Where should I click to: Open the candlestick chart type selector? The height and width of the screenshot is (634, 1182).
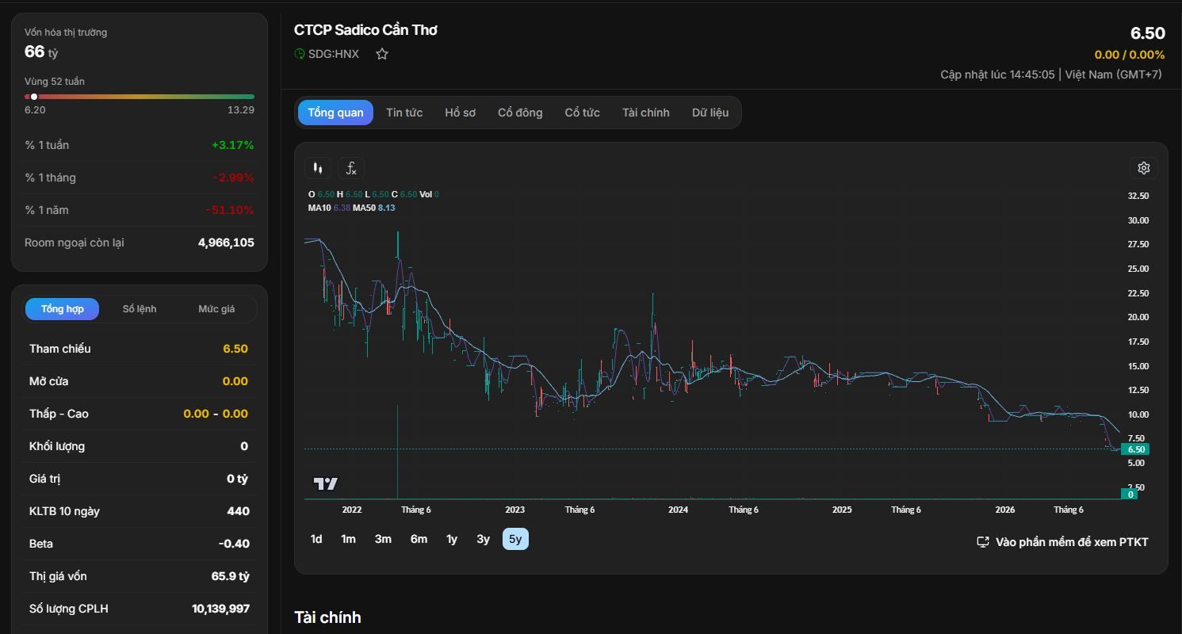click(318, 168)
